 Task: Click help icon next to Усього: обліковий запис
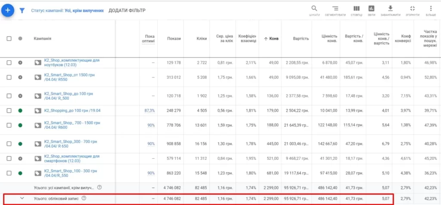(x=84, y=198)
